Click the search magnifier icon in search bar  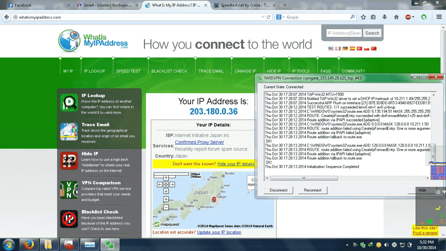click(353, 17)
